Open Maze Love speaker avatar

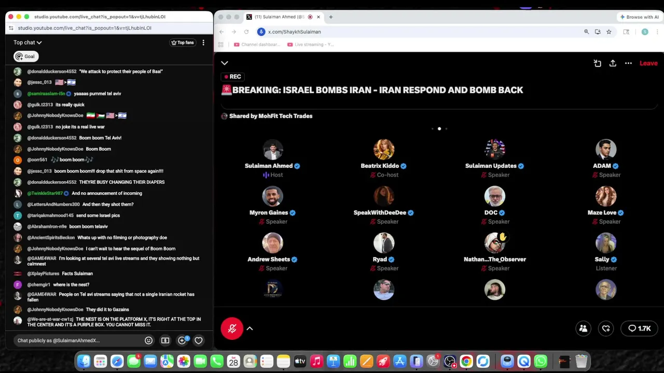coord(605,196)
